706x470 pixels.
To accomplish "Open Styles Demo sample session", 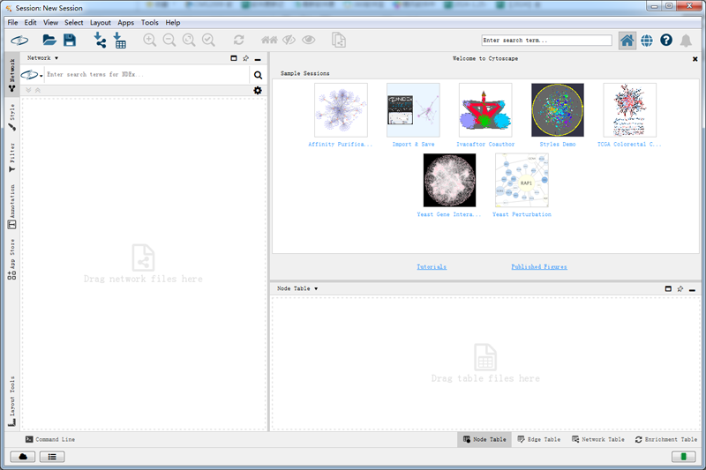I will pyautogui.click(x=558, y=110).
